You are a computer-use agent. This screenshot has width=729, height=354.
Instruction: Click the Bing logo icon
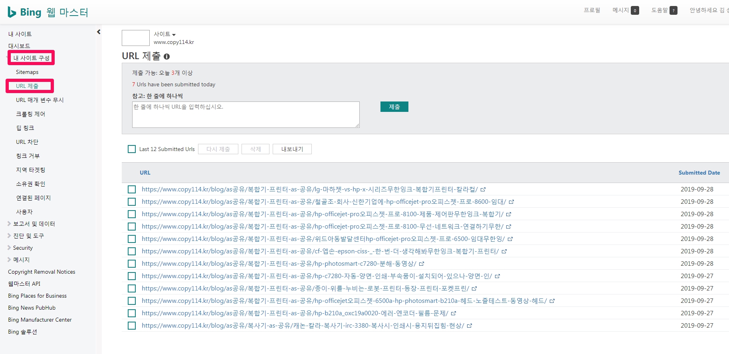[x=12, y=12]
